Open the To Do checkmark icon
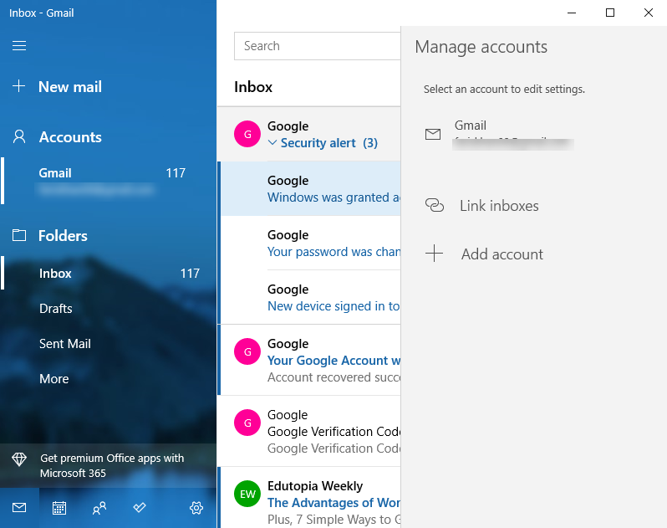Image resolution: width=667 pixels, height=528 pixels. pos(139,508)
